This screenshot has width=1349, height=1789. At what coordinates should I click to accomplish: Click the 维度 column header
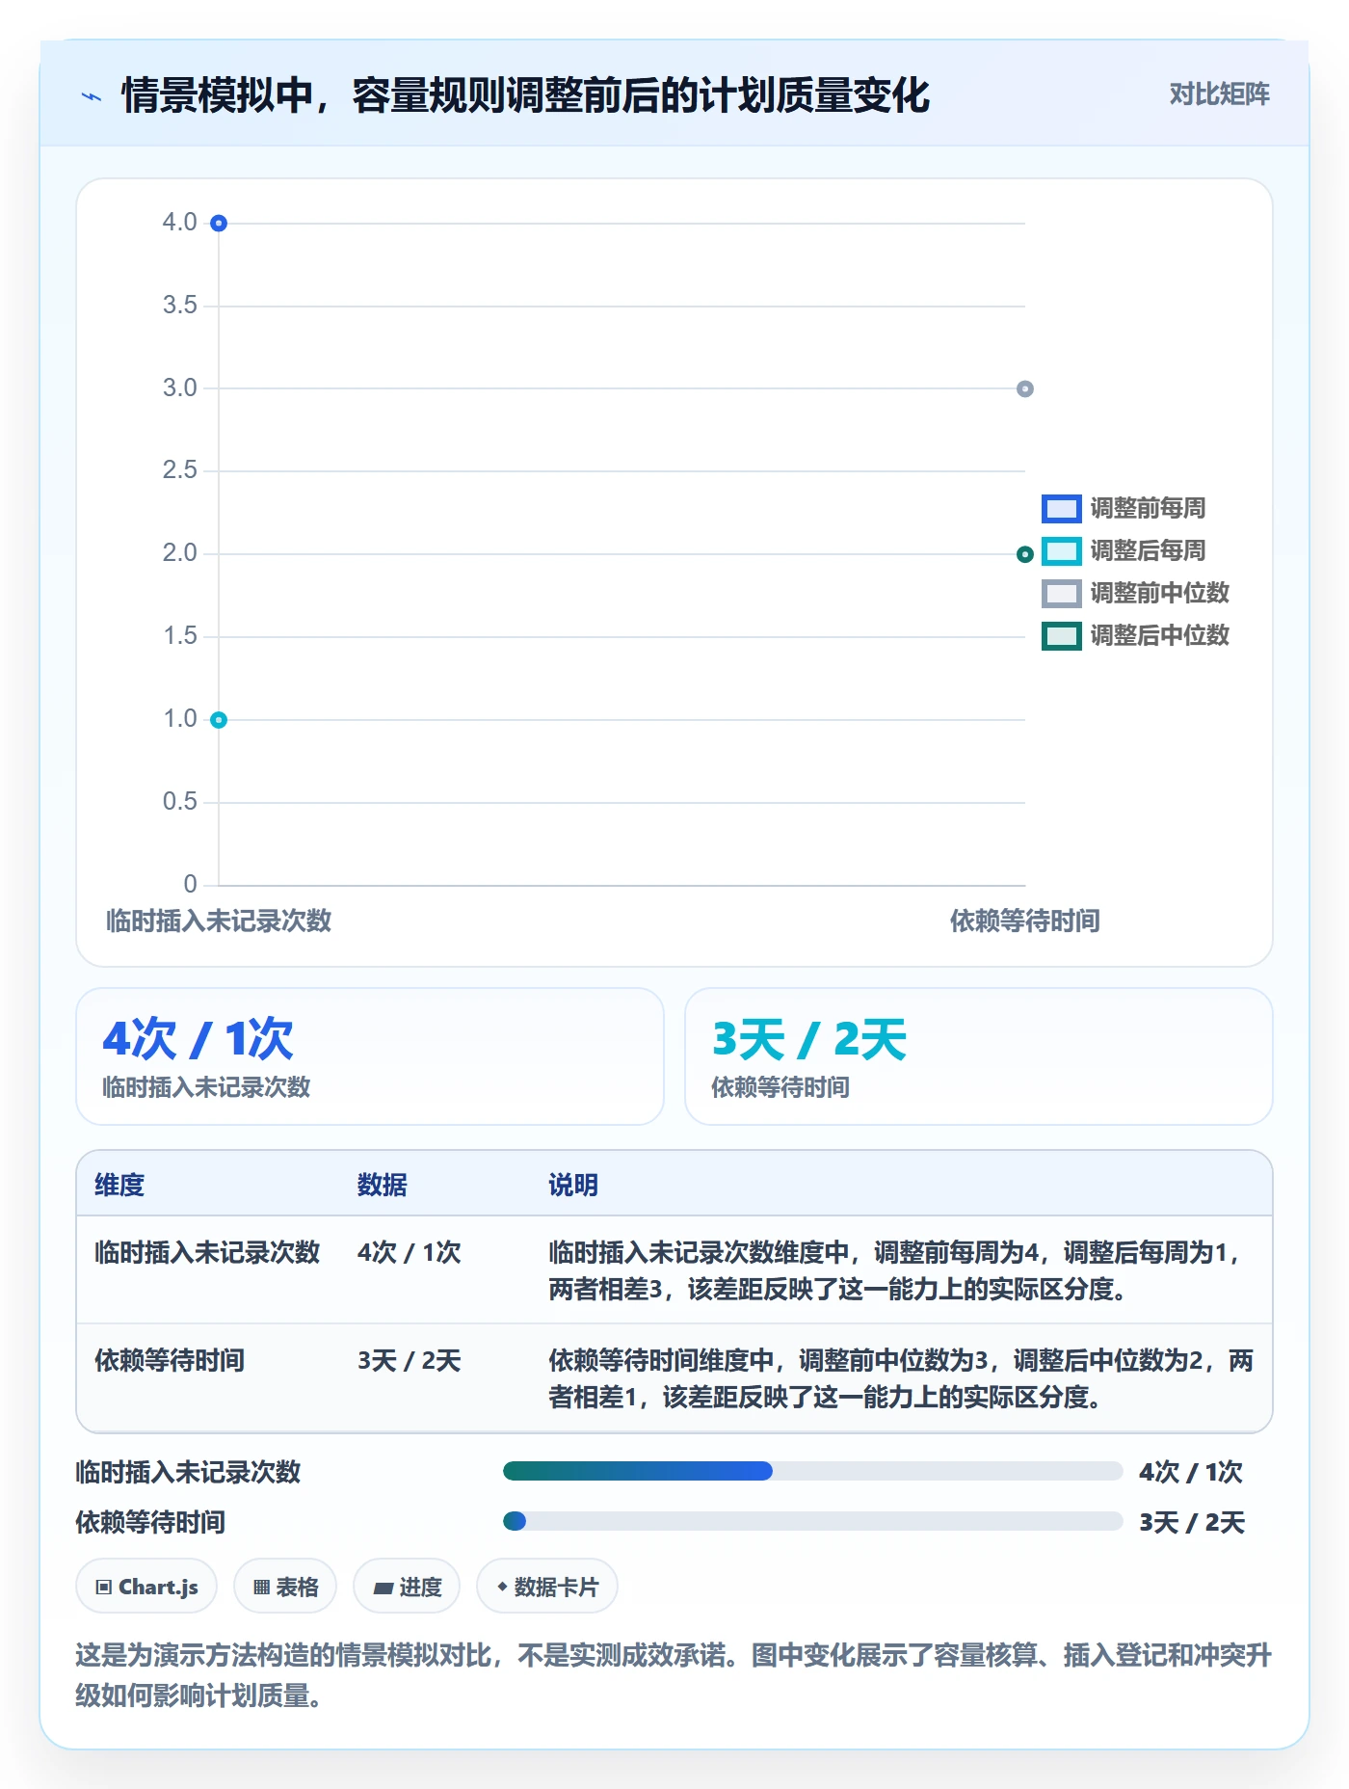pos(119,1185)
